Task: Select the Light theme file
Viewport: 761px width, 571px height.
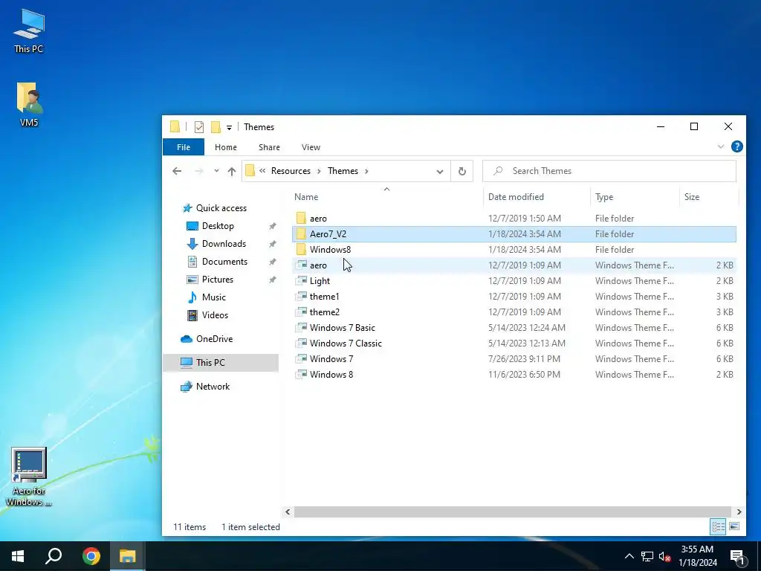Action: (514, 280)
